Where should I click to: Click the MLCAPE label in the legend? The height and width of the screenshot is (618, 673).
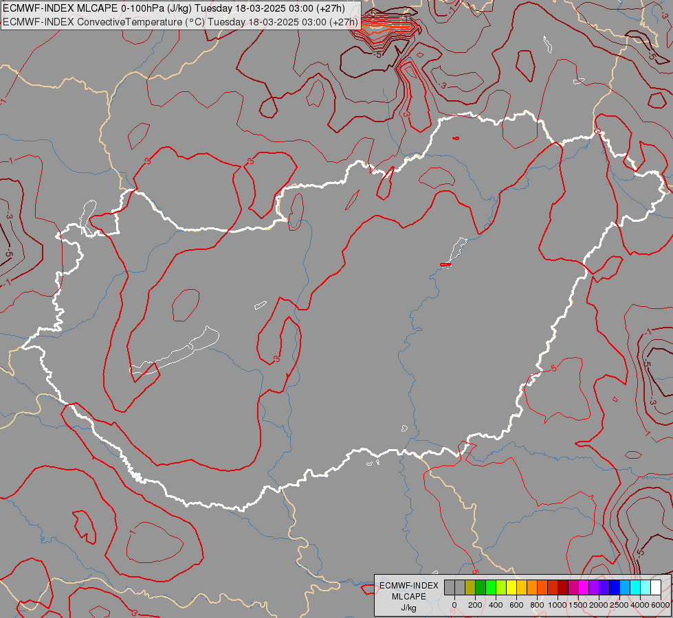409,597
